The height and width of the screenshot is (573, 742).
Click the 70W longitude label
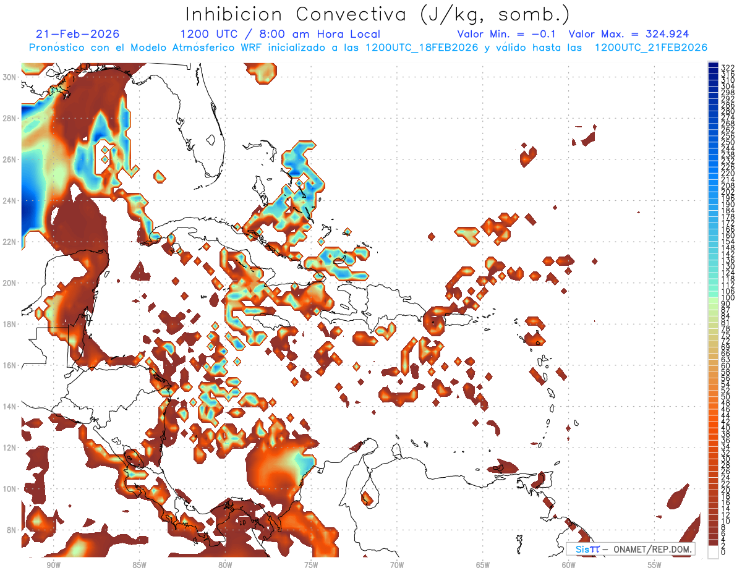397,565
